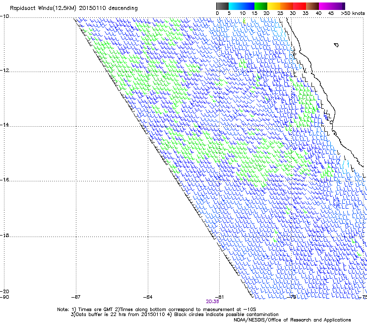Click the gray 0-5 knots color swatch

tap(222, 6)
